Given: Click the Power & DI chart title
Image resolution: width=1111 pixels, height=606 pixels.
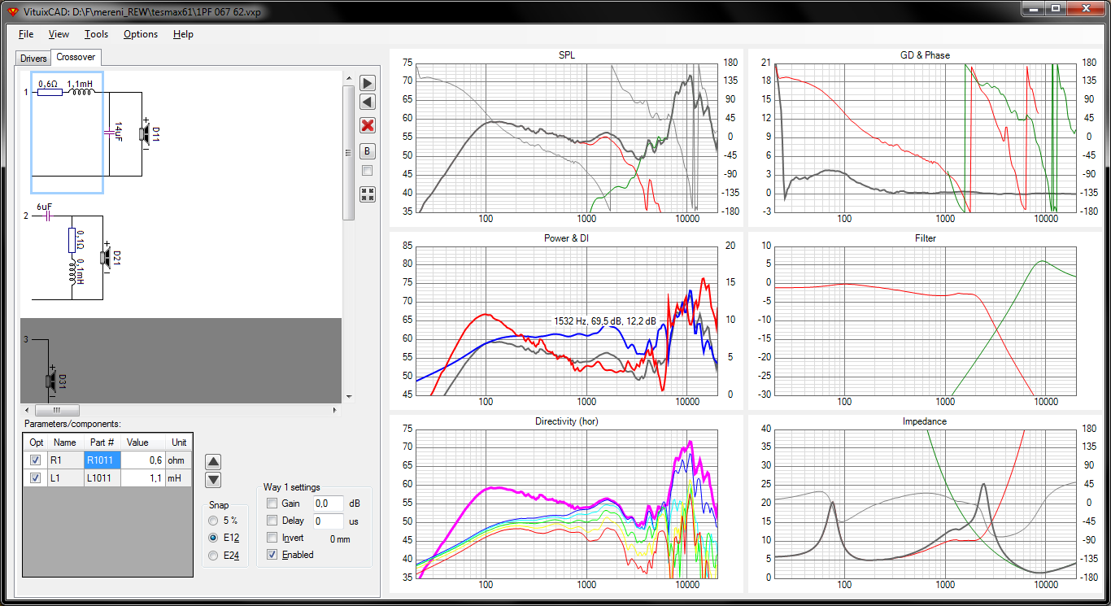Looking at the screenshot, I should coord(566,238).
